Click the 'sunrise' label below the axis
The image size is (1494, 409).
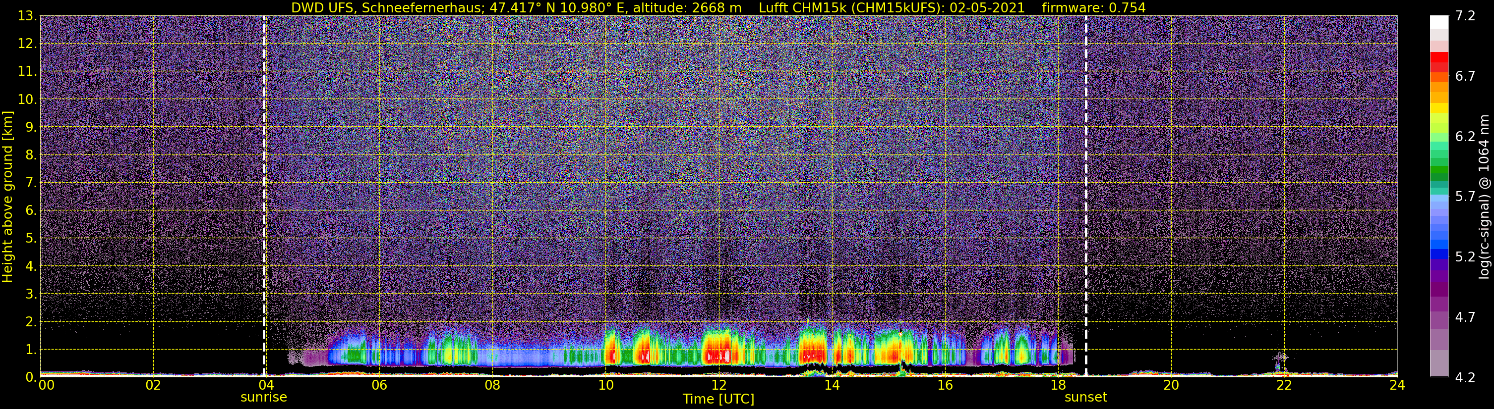[x=264, y=398]
